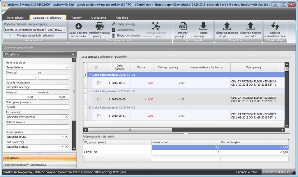Click the Wg grupy operacji column header
The image size is (298, 177).
[x=117, y=142]
